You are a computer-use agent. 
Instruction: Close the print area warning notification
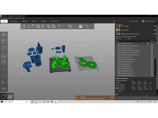tap(112, 98)
